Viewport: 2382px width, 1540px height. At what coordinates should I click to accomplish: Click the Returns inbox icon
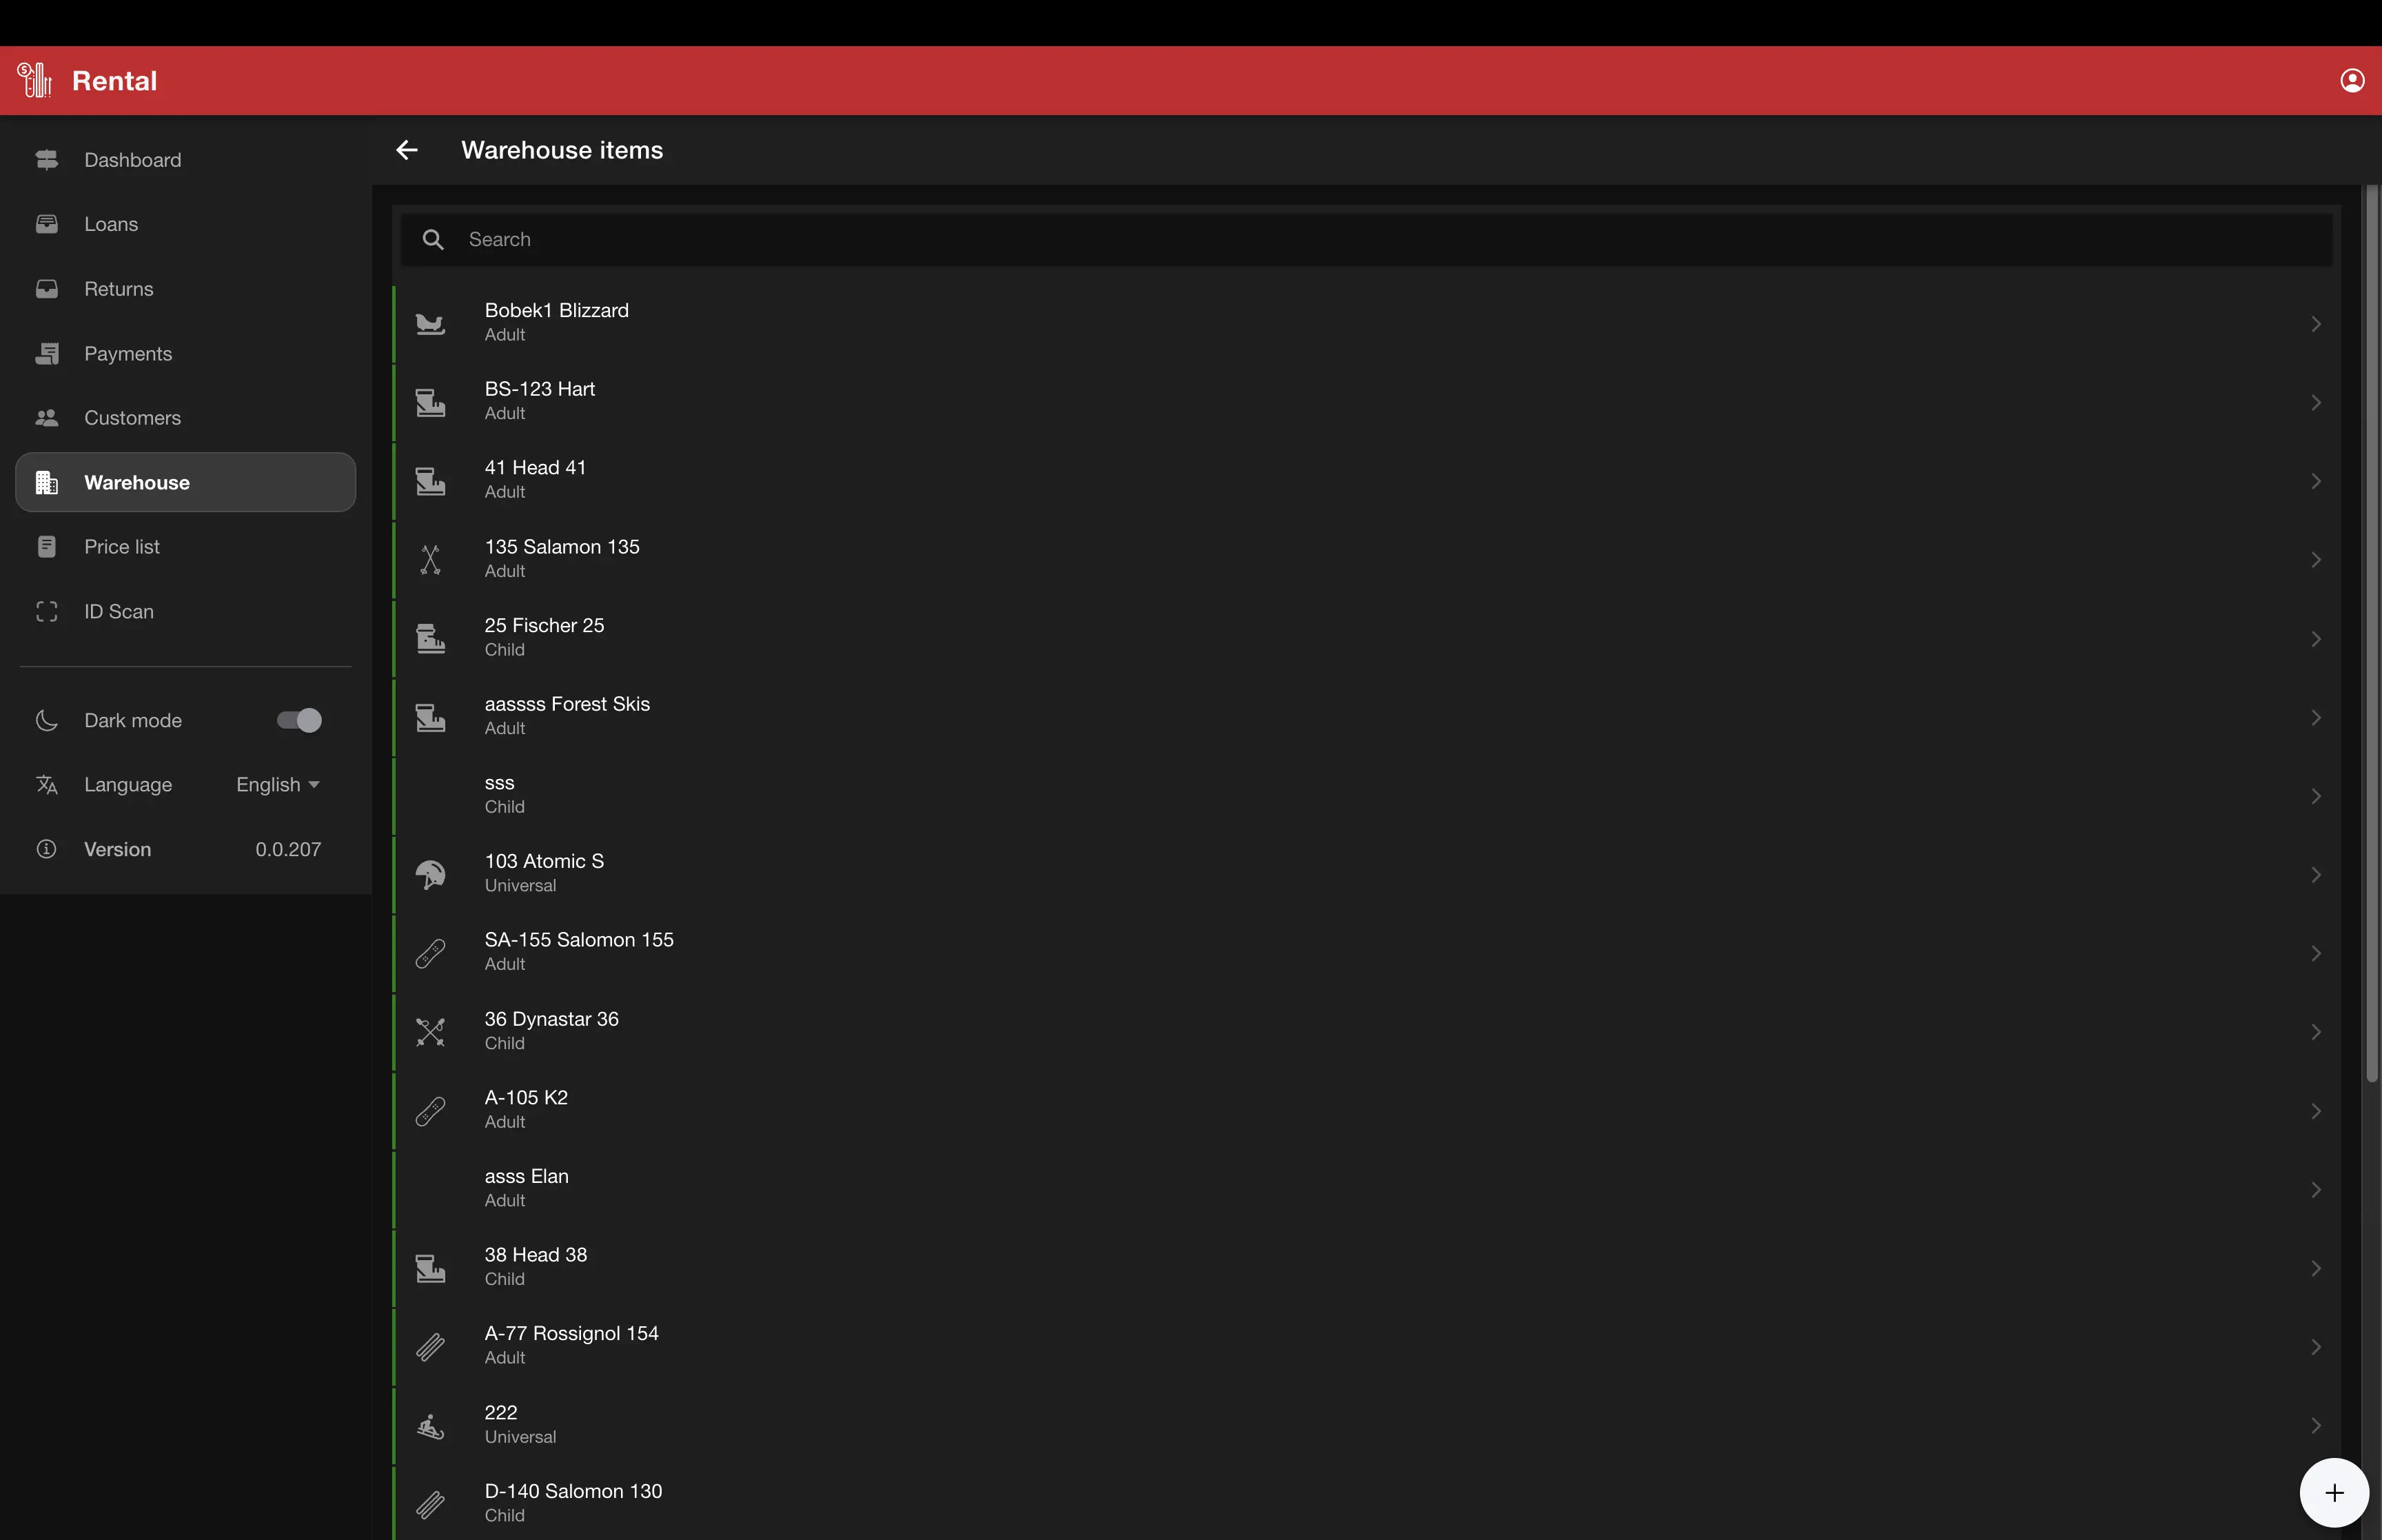tap(47, 289)
